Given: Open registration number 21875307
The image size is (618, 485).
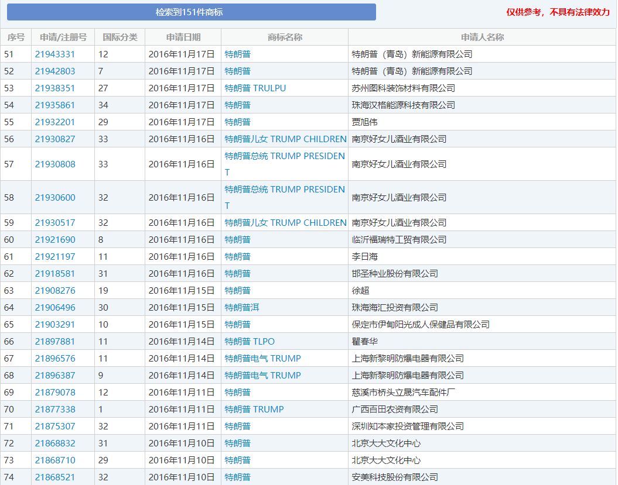Looking at the screenshot, I should click(x=55, y=425).
